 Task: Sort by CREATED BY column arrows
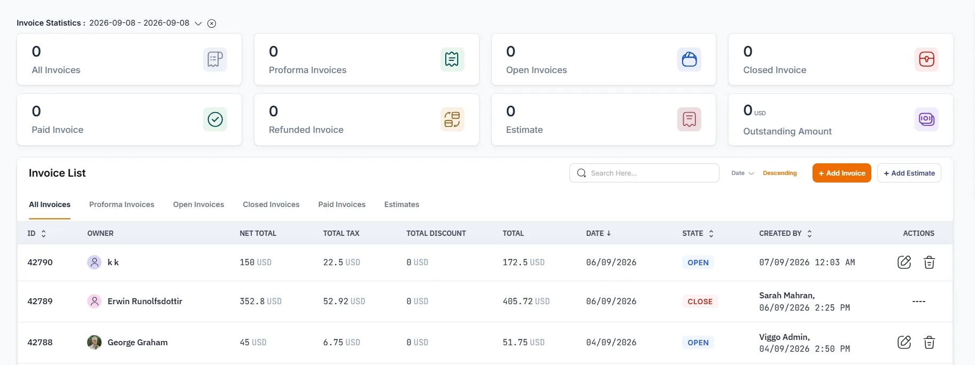tap(809, 233)
